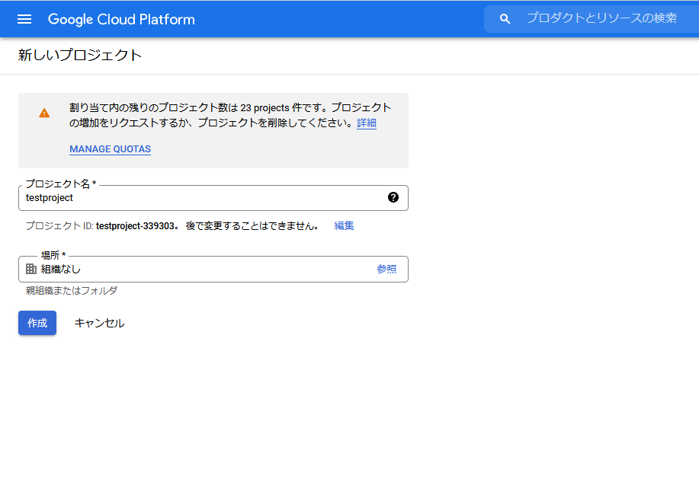
Task: Open the MANAGE QUOTAS link
Action: click(x=110, y=149)
